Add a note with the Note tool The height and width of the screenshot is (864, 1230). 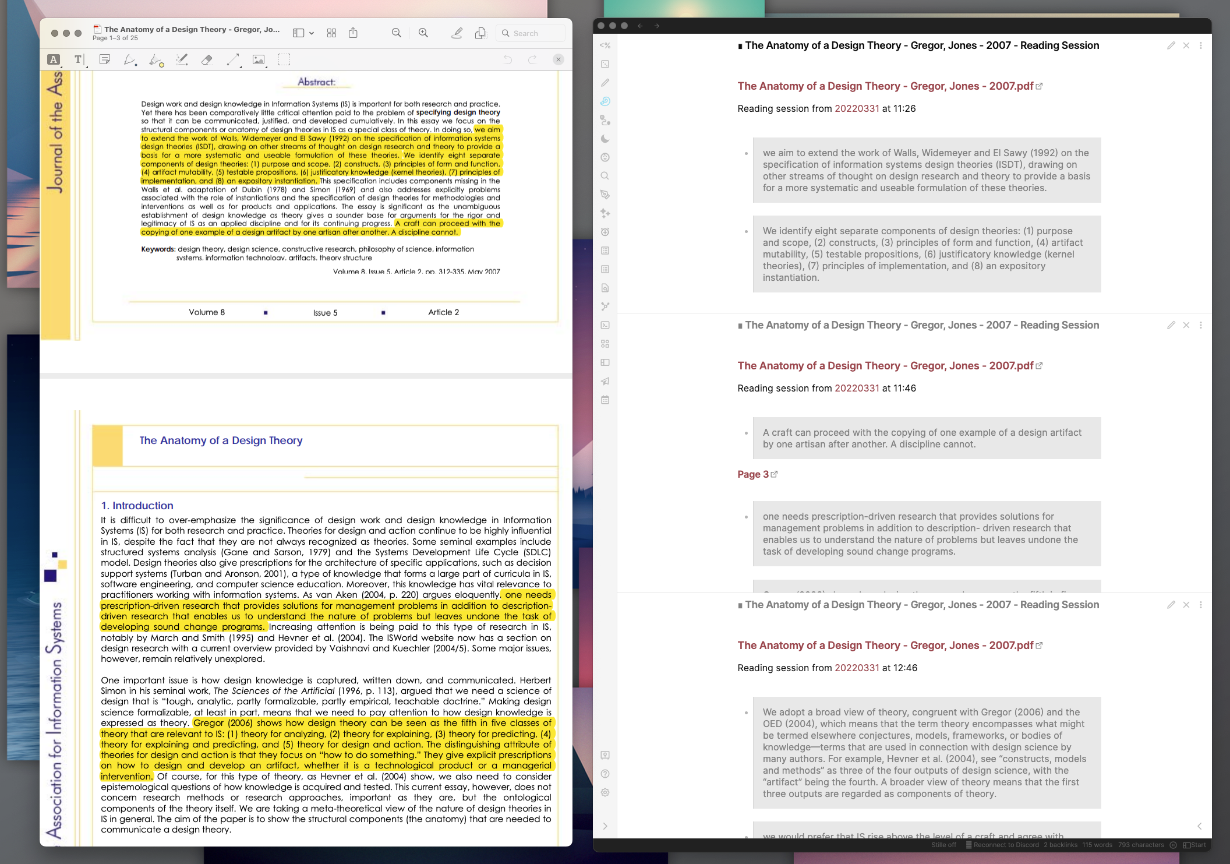(x=105, y=59)
